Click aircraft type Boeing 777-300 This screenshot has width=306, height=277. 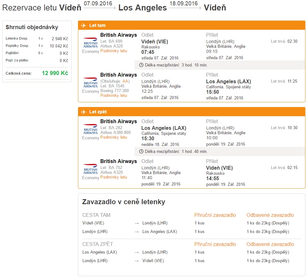coord(115,91)
